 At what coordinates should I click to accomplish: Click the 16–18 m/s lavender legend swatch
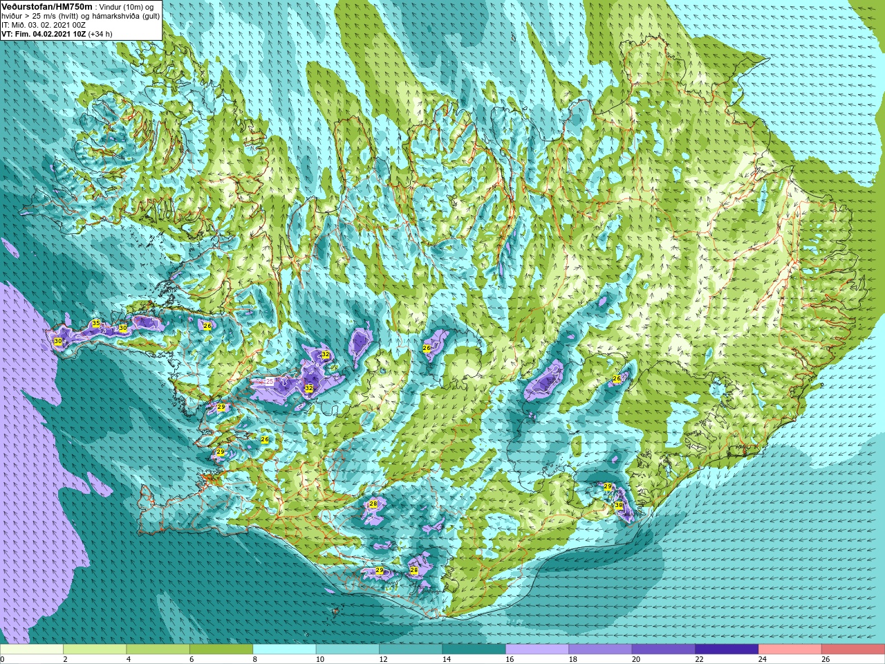537,649
